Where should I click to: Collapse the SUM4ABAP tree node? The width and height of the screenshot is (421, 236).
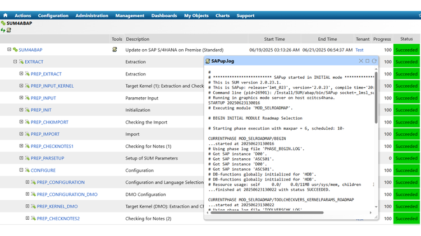tap(9, 50)
